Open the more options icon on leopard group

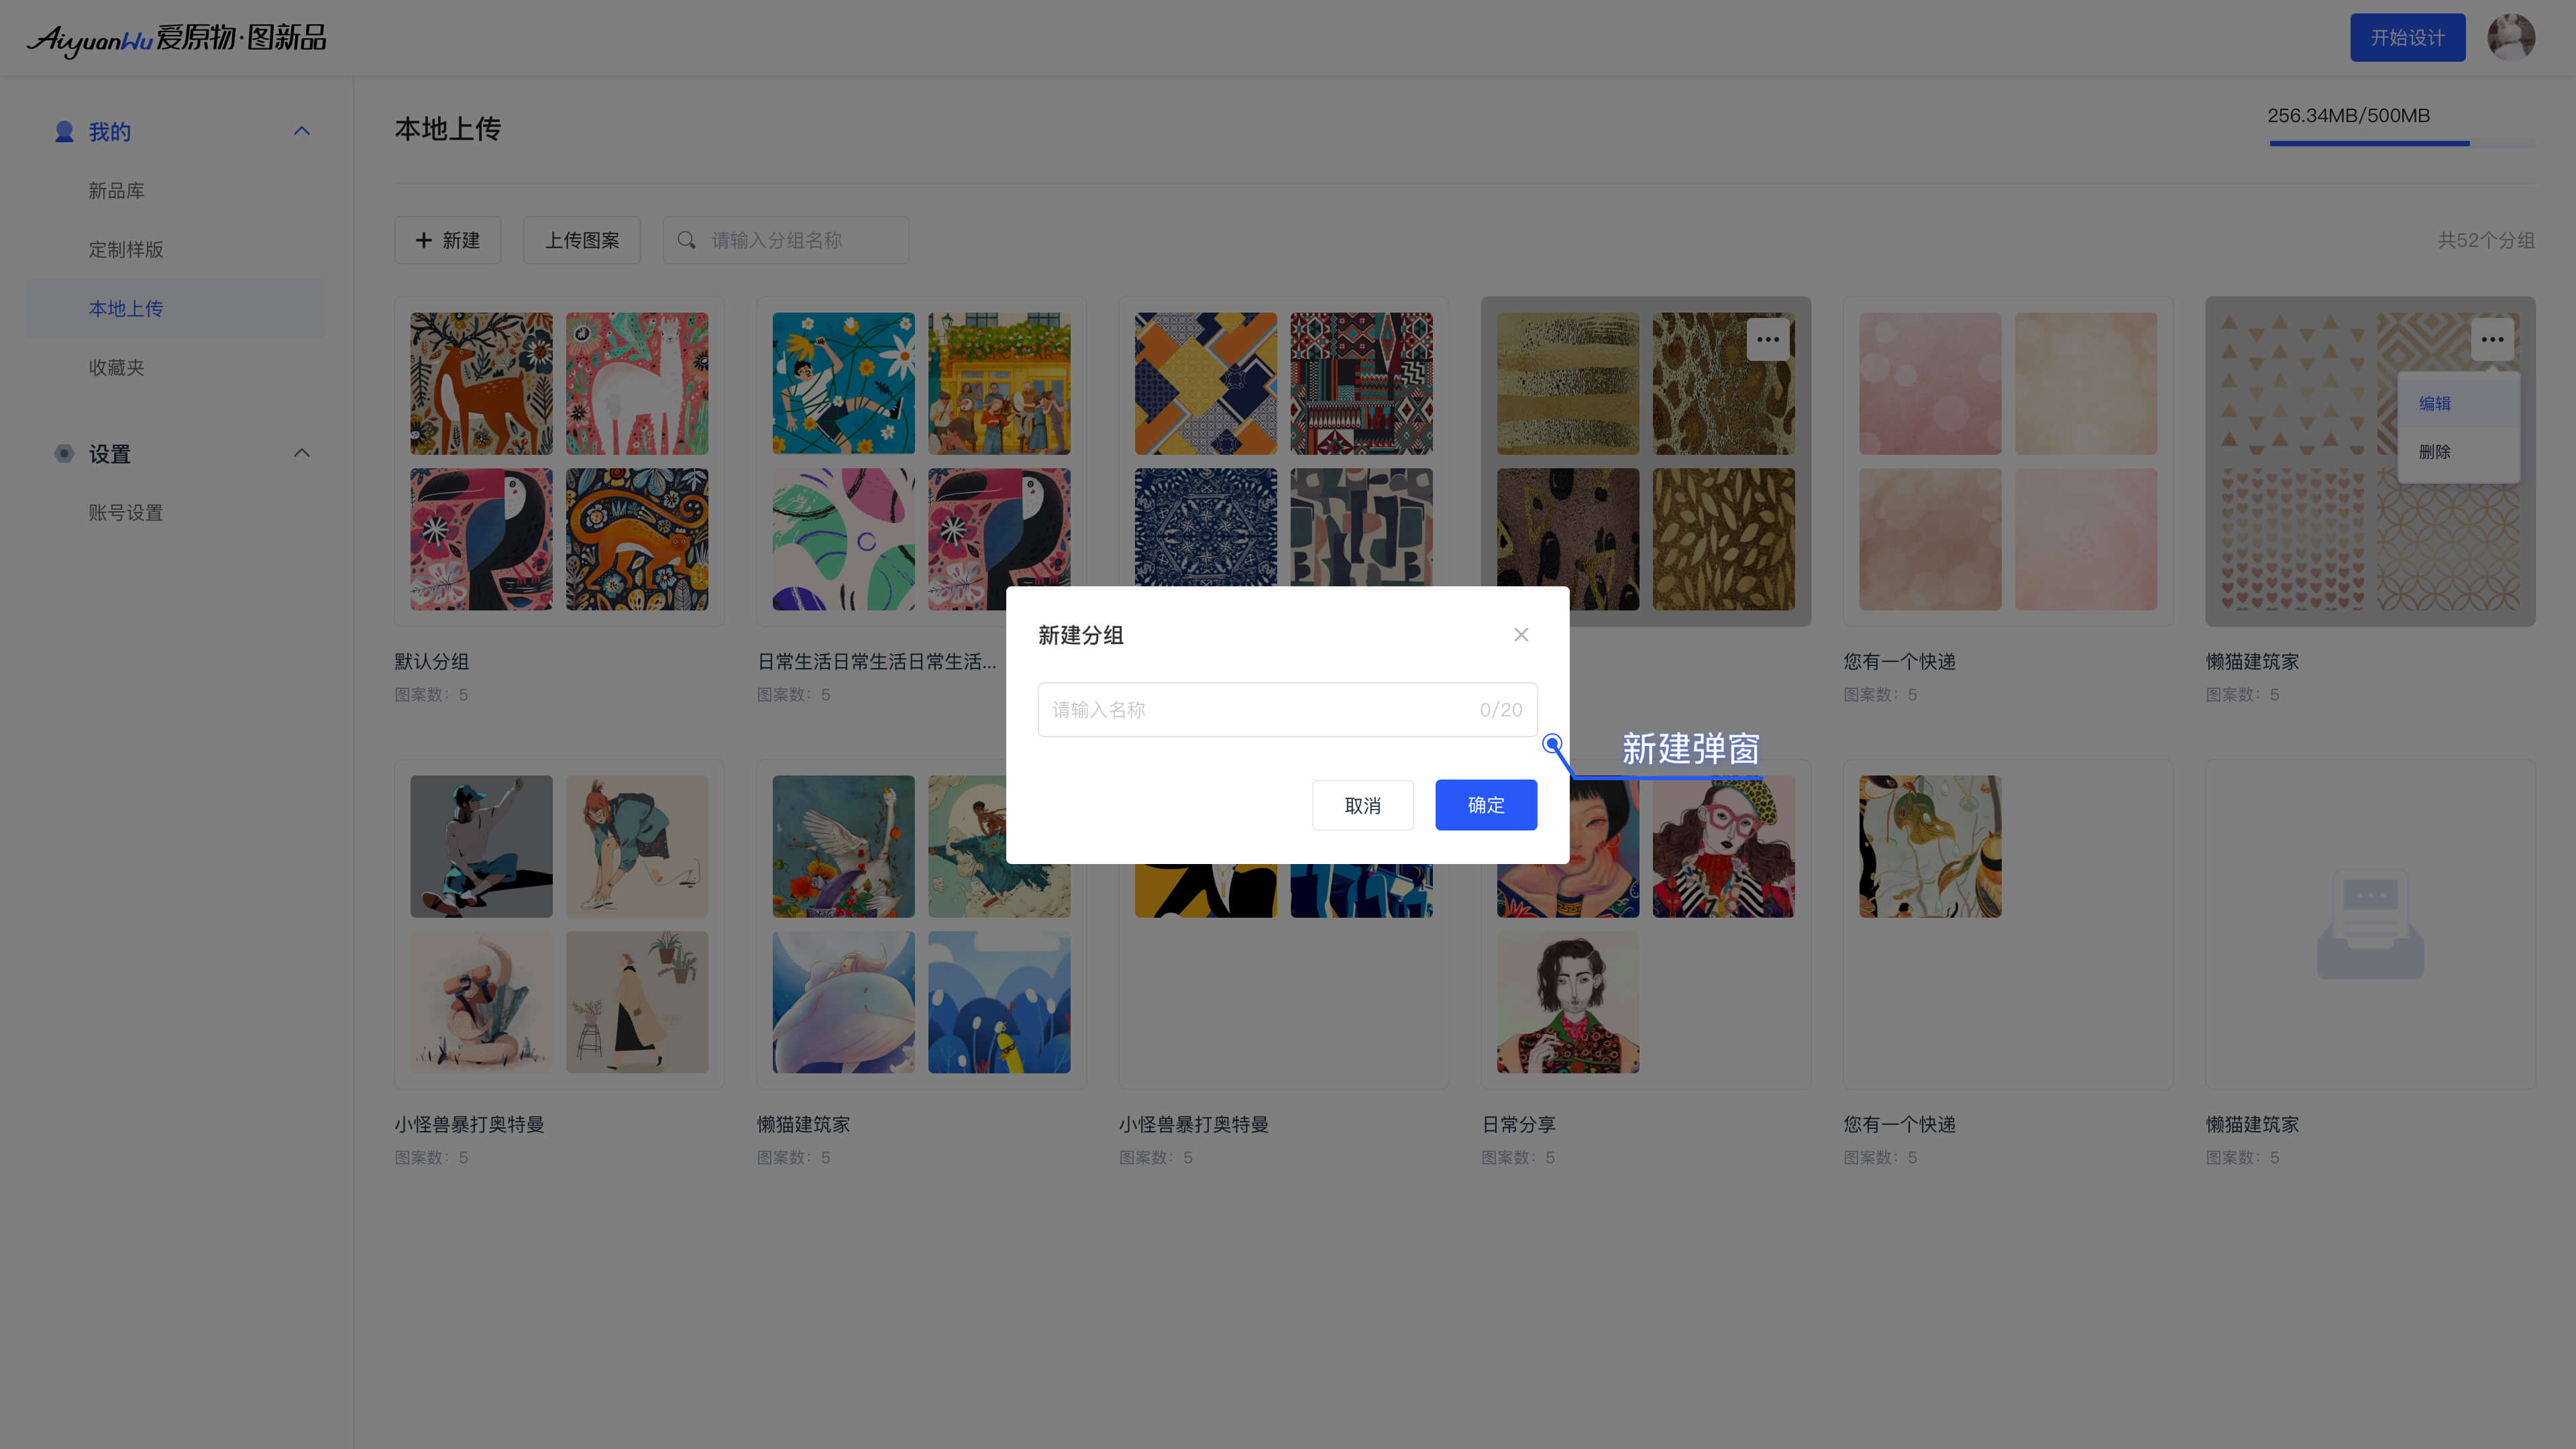1767,339
